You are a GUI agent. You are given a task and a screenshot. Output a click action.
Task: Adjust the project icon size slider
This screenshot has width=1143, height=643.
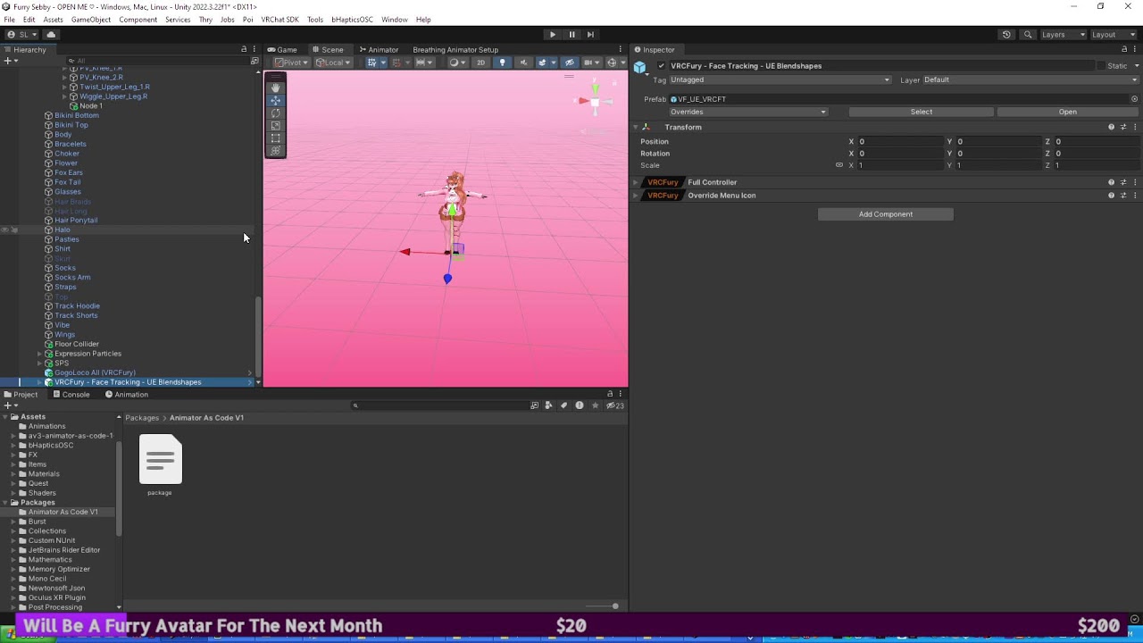(x=614, y=606)
